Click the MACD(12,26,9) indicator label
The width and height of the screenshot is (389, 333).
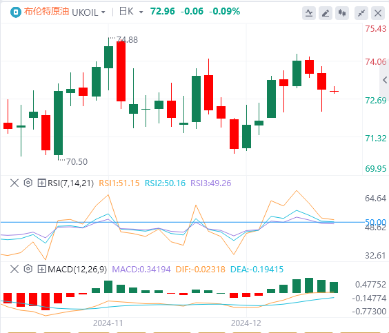pyautogui.click(x=77, y=269)
